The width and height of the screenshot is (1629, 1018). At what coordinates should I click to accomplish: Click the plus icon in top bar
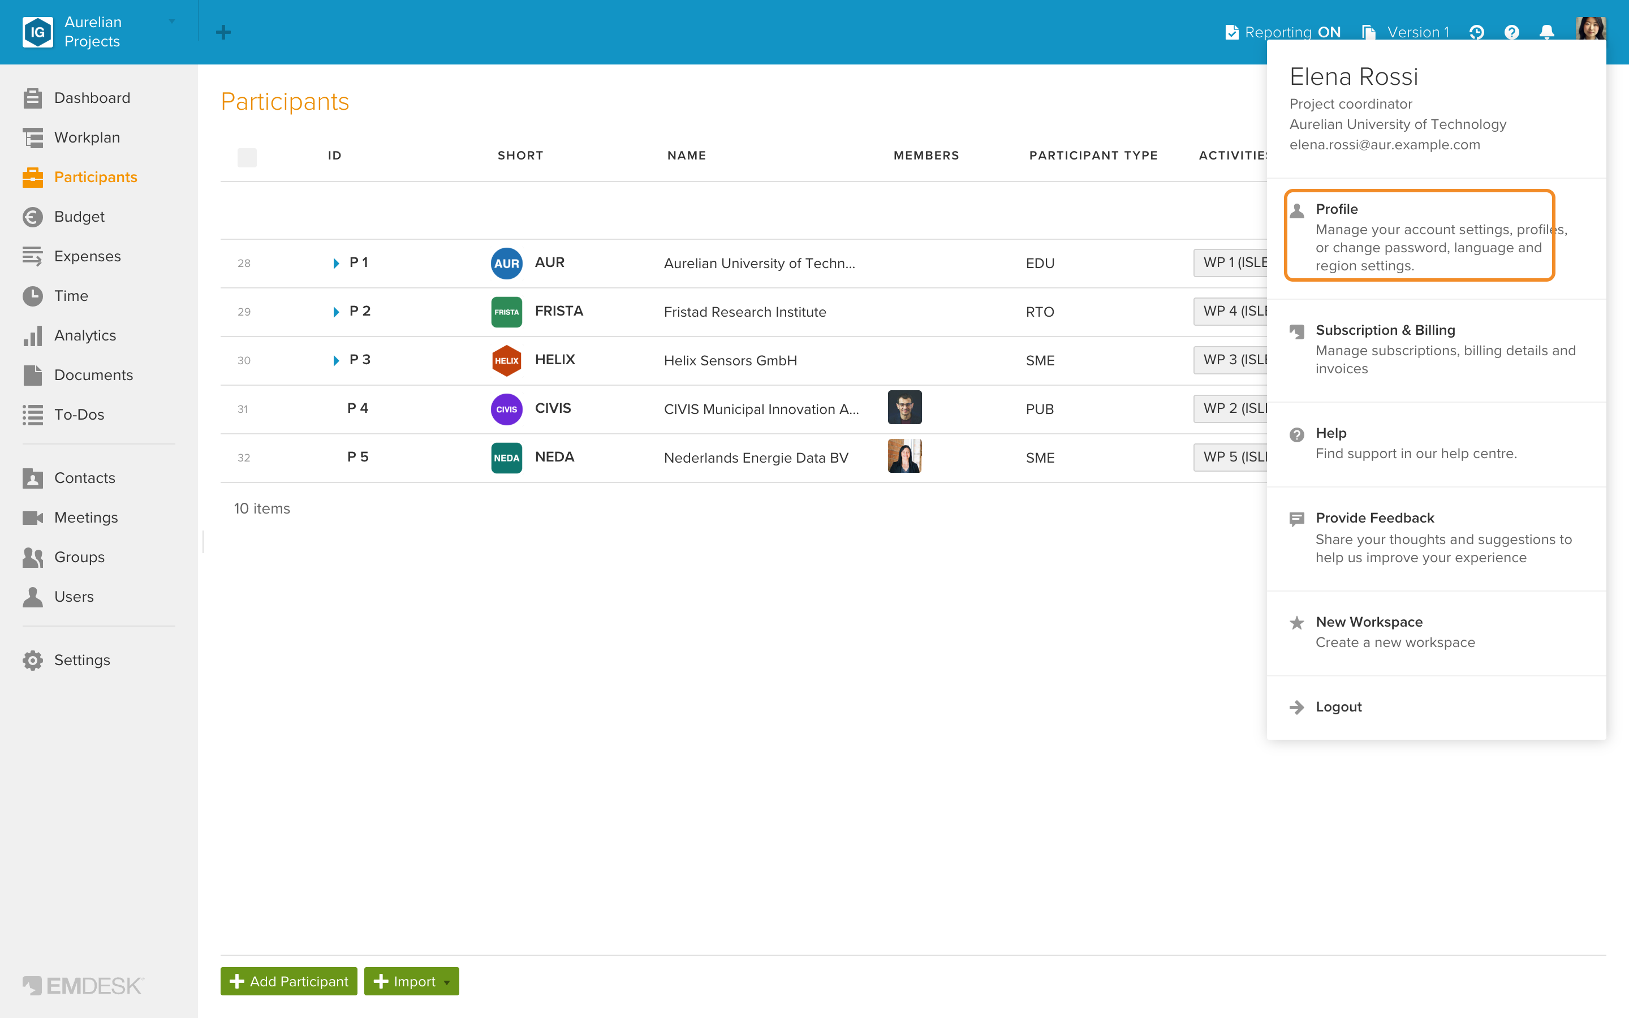coord(223,32)
